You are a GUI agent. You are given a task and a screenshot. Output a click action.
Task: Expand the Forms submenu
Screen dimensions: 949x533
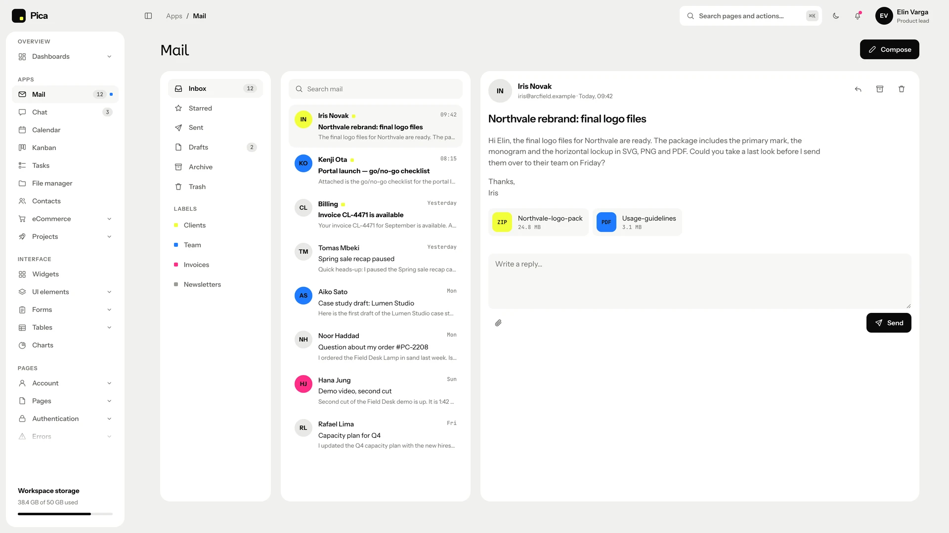[65, 309]
